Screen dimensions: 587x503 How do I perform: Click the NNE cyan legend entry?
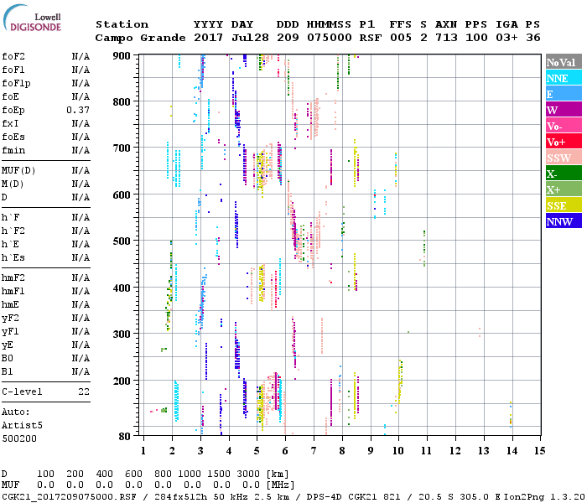point(563,78)
